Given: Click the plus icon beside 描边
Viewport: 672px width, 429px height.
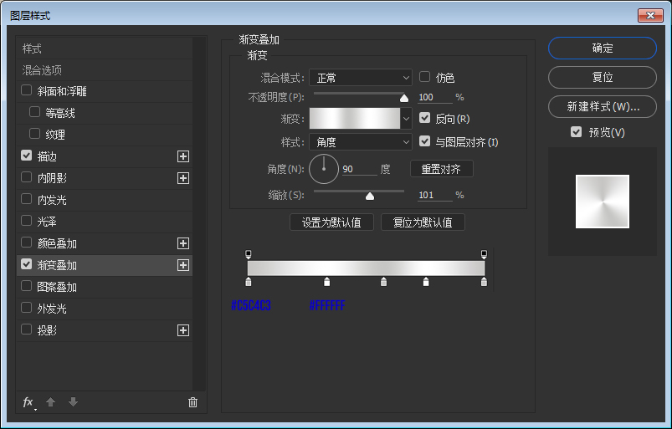Looking at the screenshot, I should (183, 156).
